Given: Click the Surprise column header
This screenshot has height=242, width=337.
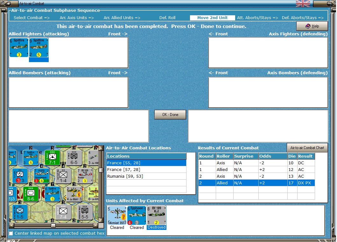Looking at the screenshot, I should point(246,156).
